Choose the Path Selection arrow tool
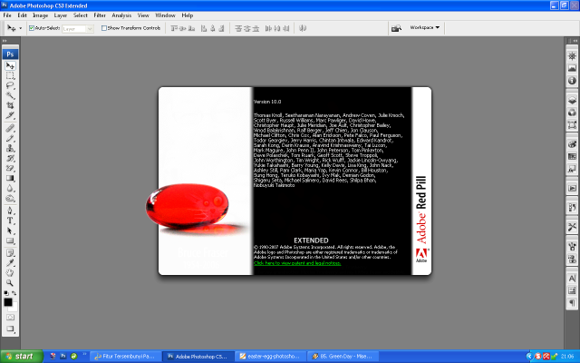 point(10,231)
